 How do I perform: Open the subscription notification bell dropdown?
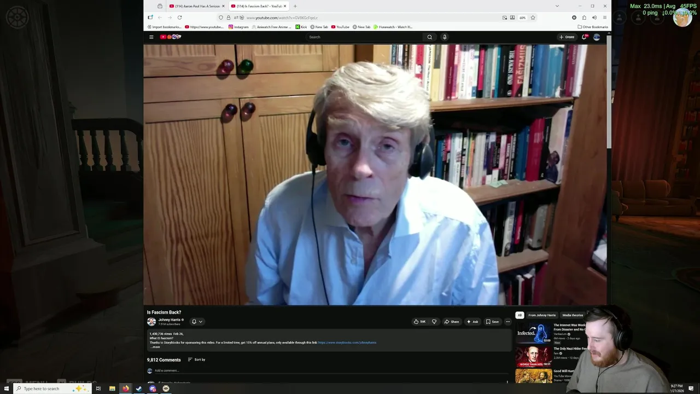tap(197, 322)
